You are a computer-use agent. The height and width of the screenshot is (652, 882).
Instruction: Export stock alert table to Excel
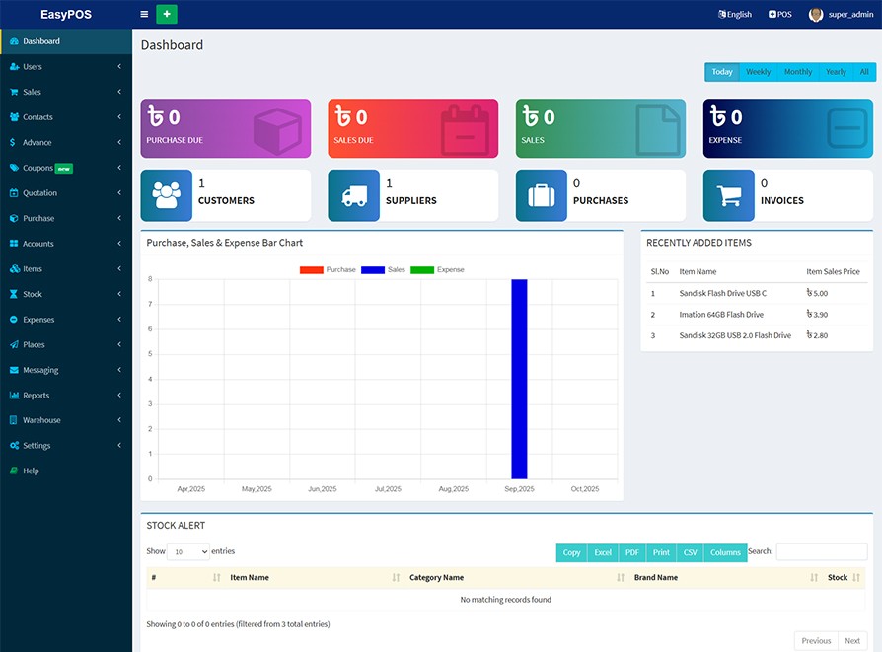click(x=603, y=552)
